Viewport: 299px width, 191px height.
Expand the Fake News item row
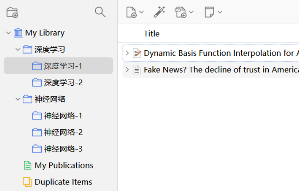(127, 70)
